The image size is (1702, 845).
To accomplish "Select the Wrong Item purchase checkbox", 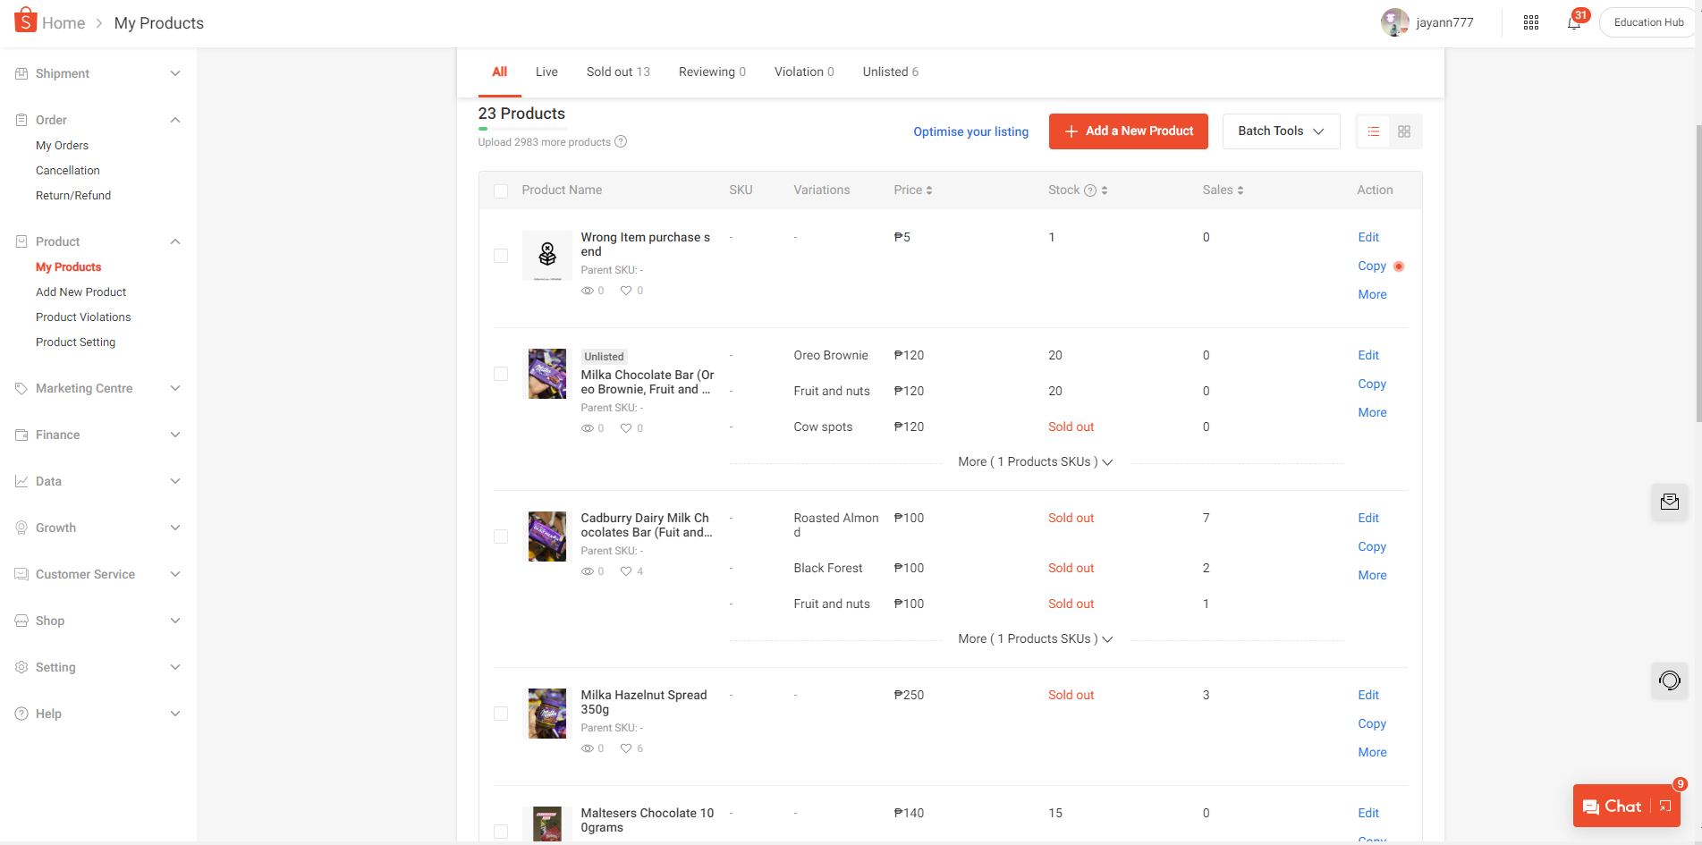I will (x=501, y=256).
